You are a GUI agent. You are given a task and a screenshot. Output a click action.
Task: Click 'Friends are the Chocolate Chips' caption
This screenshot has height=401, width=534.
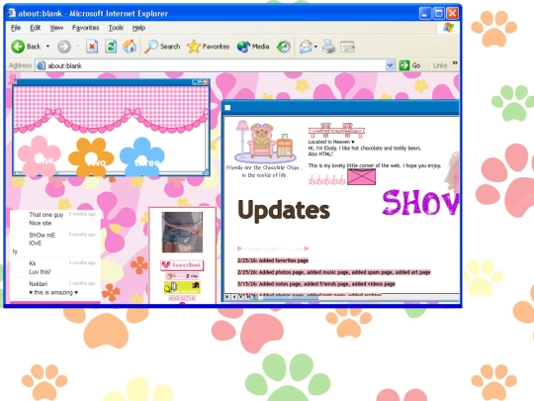click(x=264, y=171)
